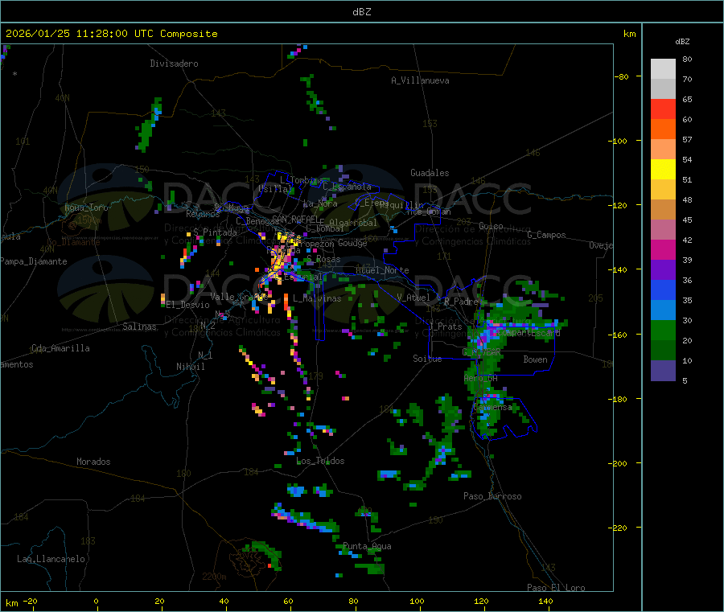Viewport: 724px width, 612px height.
Task: Click the 'R_Padre' map label
Action: 461,302
